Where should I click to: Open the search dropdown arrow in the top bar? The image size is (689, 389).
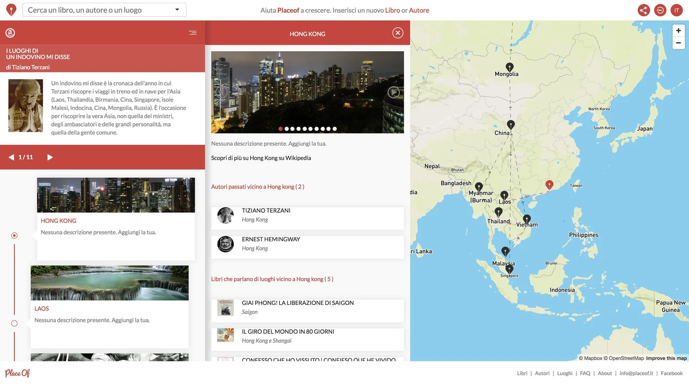coord(178,10)
